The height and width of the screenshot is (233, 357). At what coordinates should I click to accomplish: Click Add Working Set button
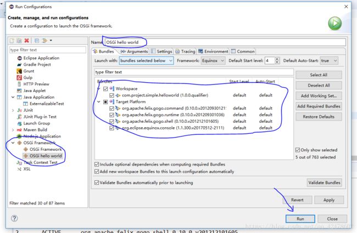(x=319, y=96)
